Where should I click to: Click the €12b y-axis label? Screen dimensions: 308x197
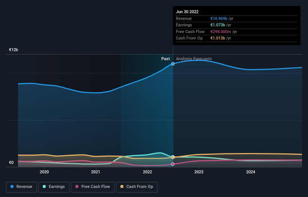[x=14, y=50]
